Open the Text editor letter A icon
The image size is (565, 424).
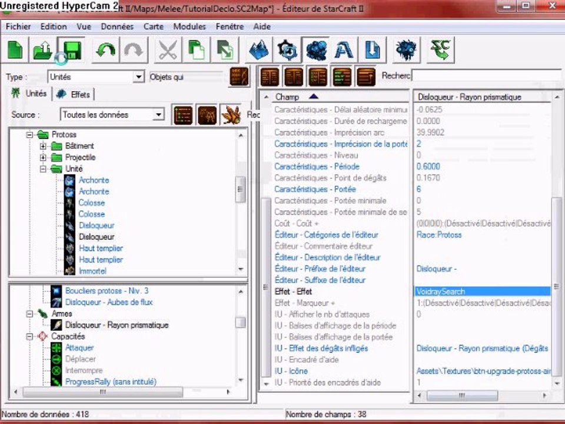pos(344,49)
